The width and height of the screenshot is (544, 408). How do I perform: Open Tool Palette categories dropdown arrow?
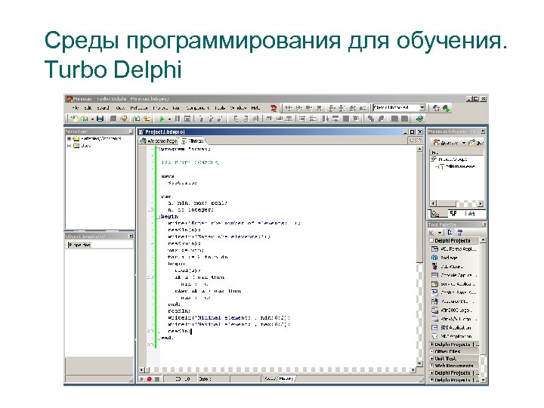click(440, 233)
